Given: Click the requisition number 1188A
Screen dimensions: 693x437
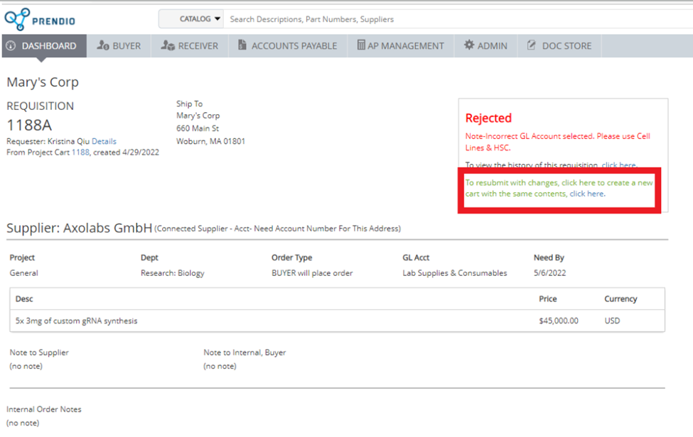Looking at the screenshot, I should [x=29, y=126].
